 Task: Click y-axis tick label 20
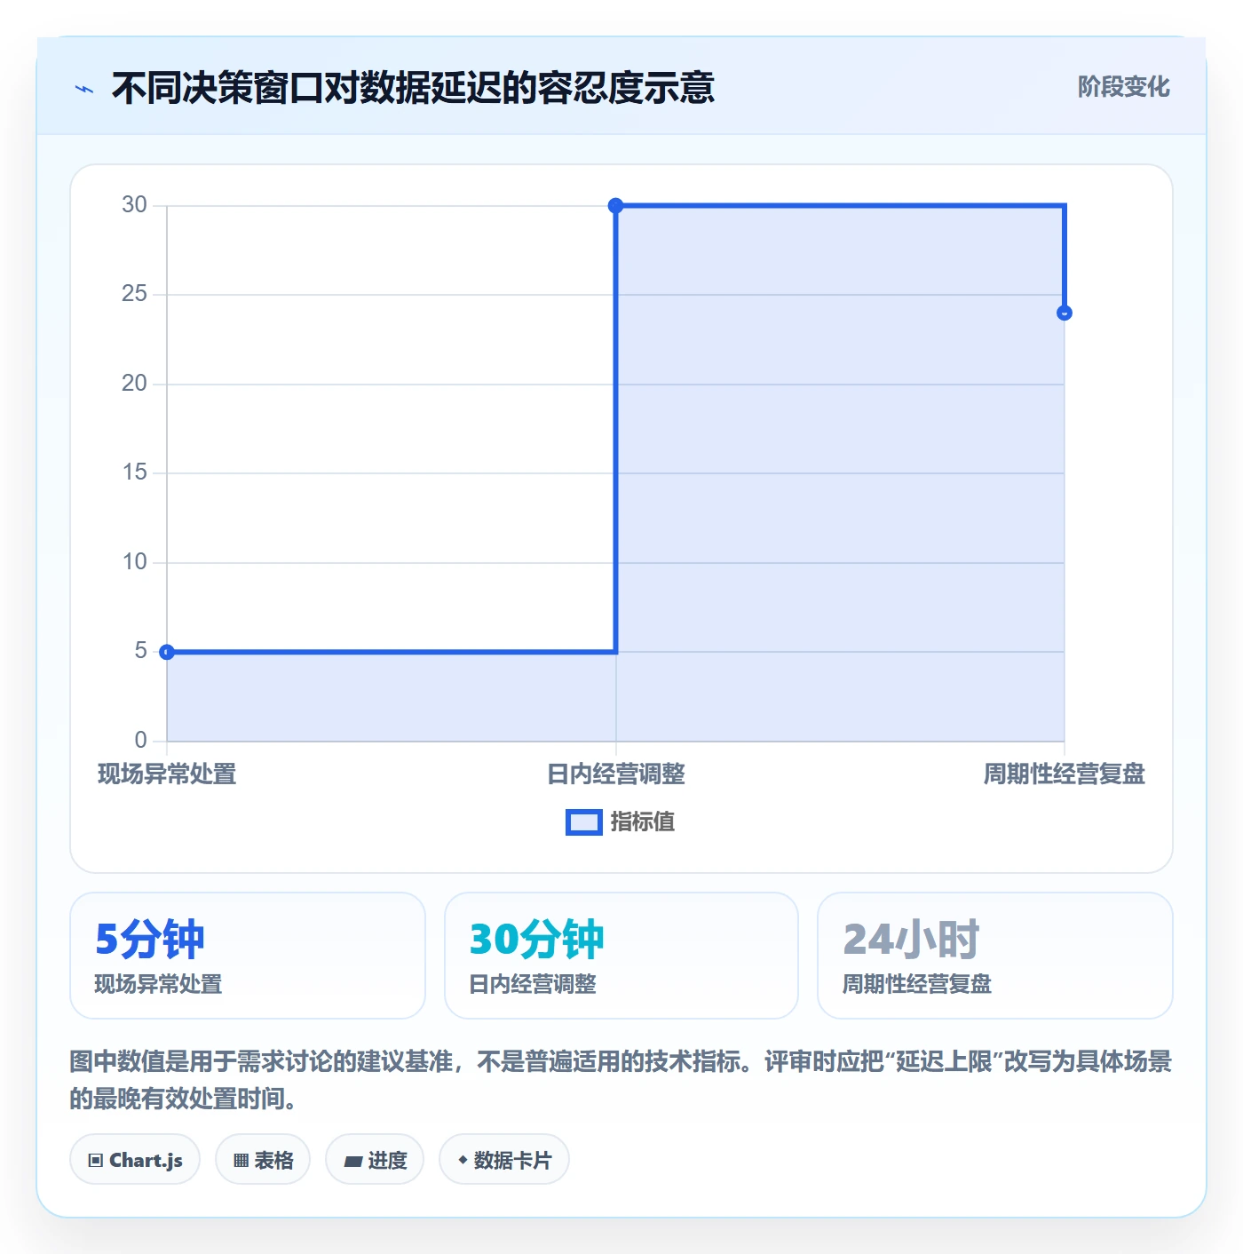point(134,384)
